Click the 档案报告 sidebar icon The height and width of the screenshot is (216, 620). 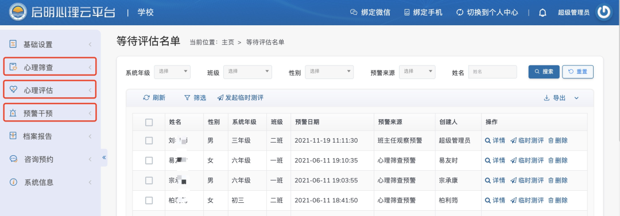(x=13, y=136)
